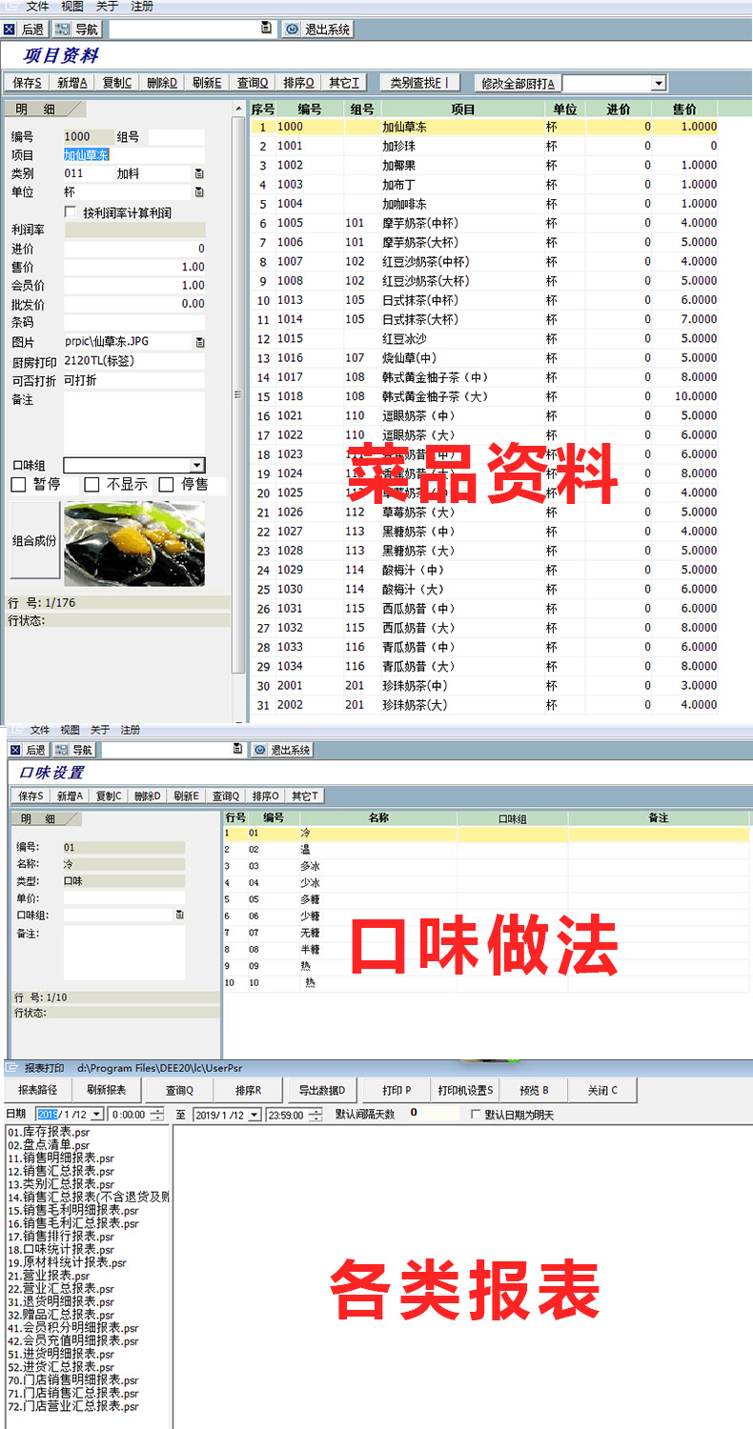Select flavor row 03 多冰
This screenshot has width=753, height=1429.
(486, 866)
